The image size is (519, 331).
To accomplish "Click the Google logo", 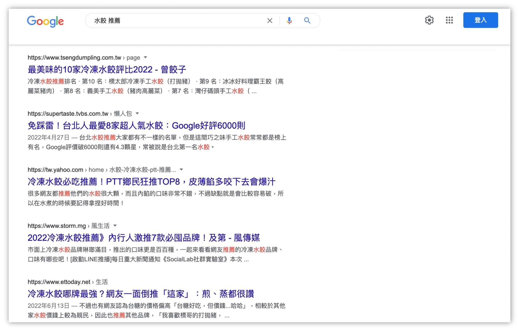I will click(45, 21).
